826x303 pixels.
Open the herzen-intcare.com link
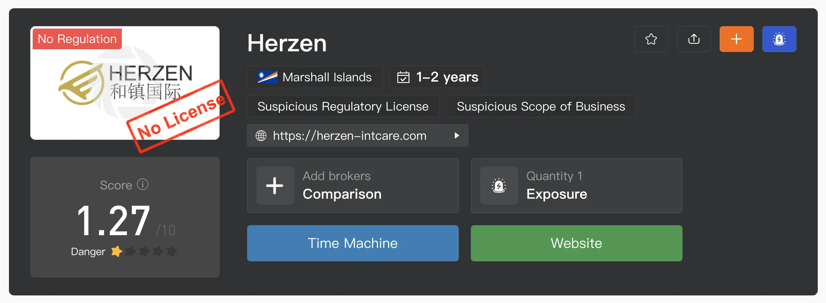point(350,136)
